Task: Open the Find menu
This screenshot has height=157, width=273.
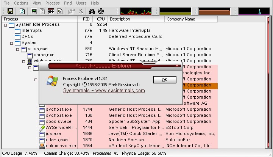Action: pyautogui.click(x=68, y=3)
